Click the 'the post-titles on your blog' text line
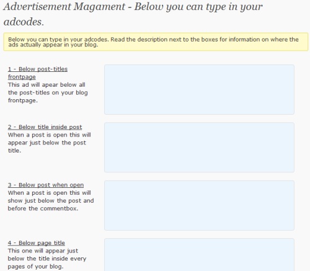Screen dimensions: 310x271 [x=48, y=92]
